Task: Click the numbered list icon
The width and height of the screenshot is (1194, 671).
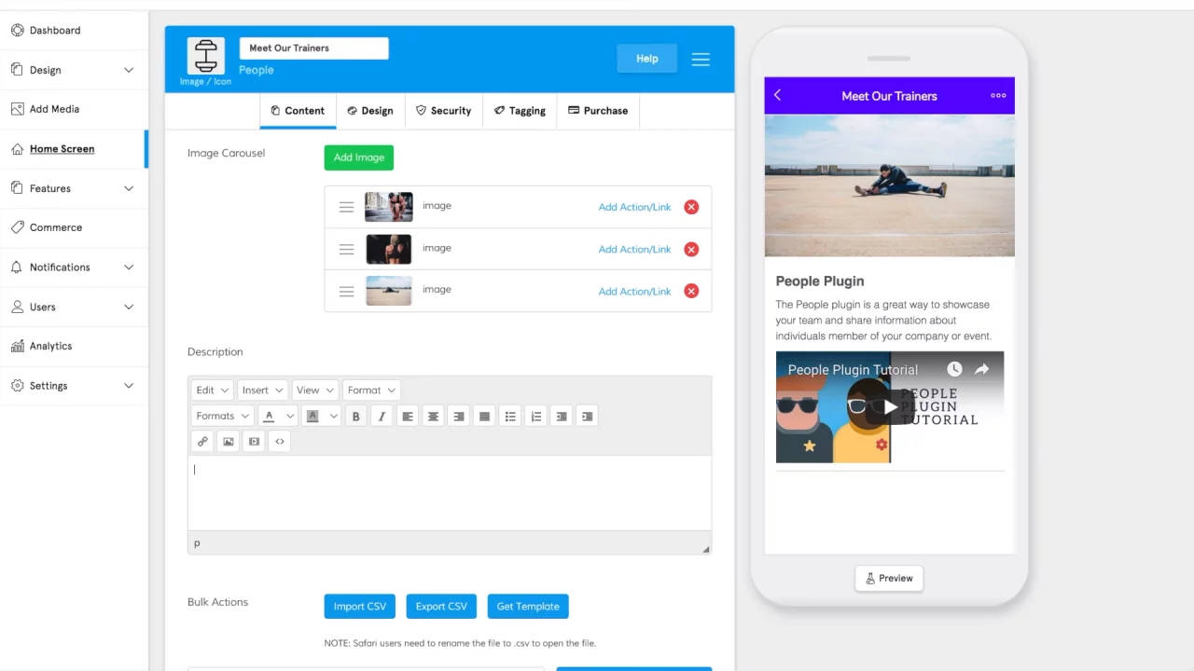Action: pyautogui.click(x=536, y=416)
